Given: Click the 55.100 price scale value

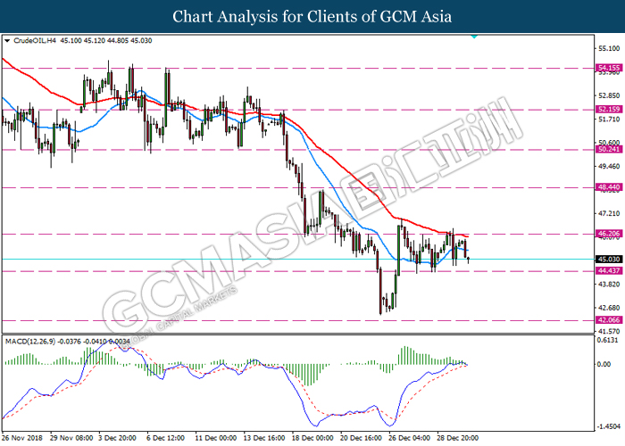Looking at the screenshot, I should pos(609,48).
